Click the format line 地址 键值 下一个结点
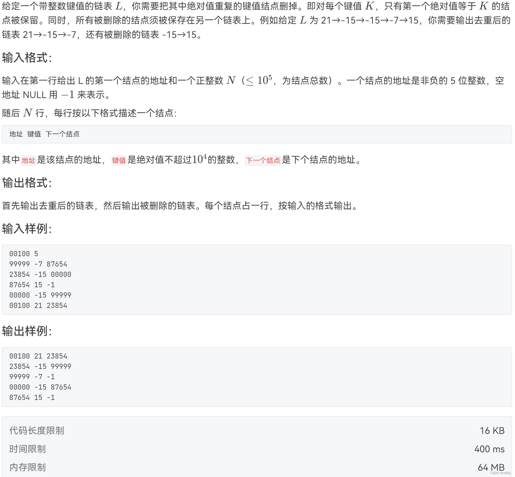 click(44, 134)
